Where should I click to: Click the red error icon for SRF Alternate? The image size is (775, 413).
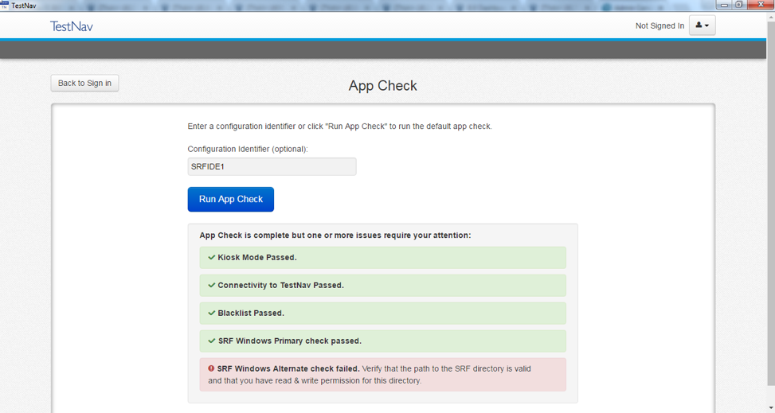click(x=211, y=368)
